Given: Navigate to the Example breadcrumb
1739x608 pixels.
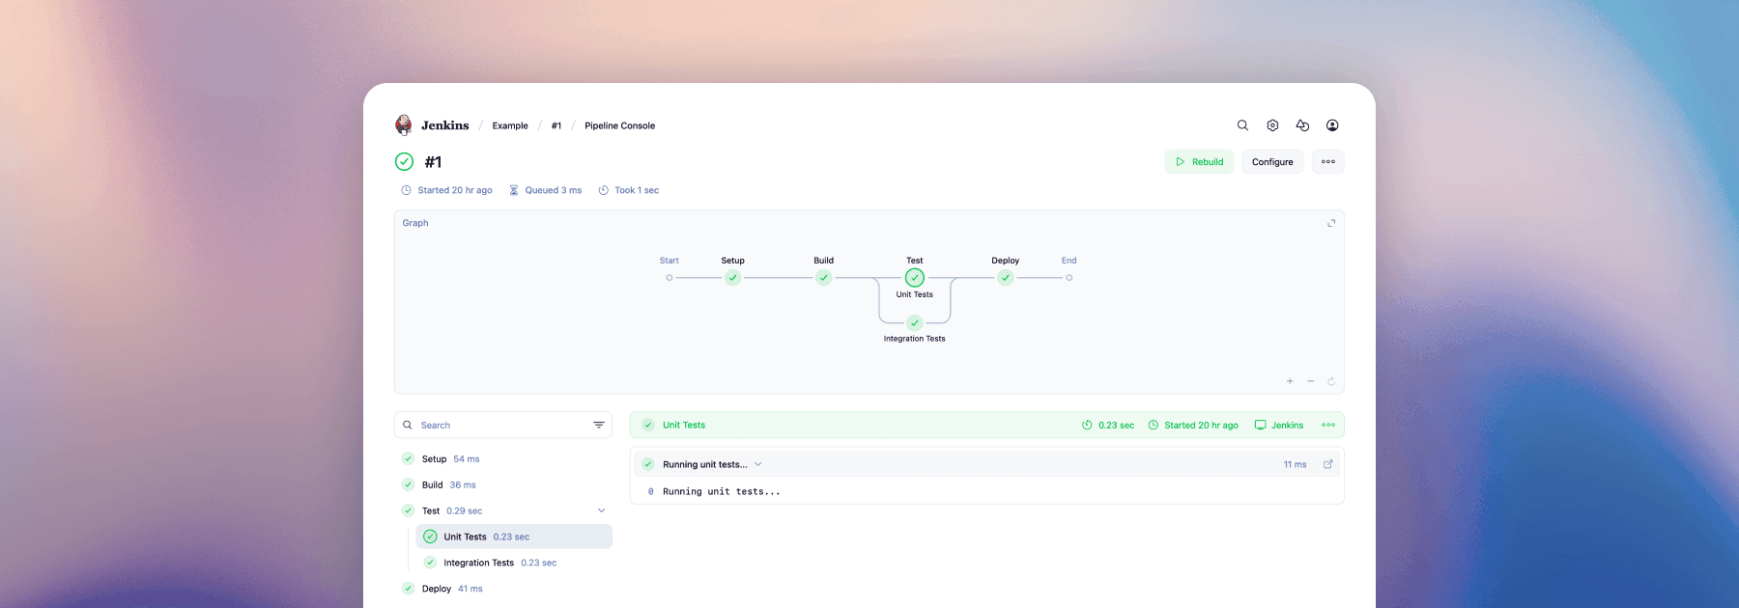Looking at the screenshot, I should pos(509,125).
